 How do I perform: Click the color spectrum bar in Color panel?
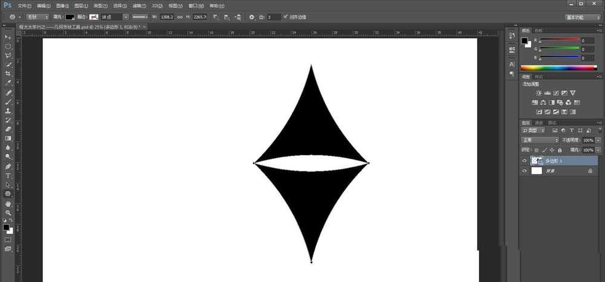point(558,68)
